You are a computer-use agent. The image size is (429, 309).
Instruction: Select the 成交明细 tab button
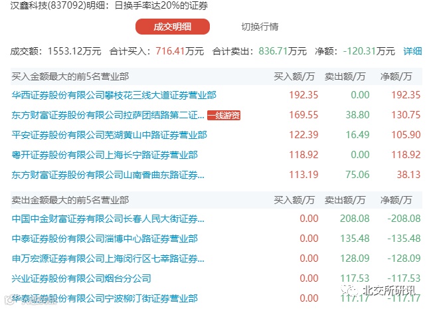(173, 27)
